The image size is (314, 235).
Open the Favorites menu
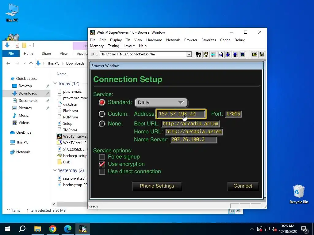coord(209,40)
